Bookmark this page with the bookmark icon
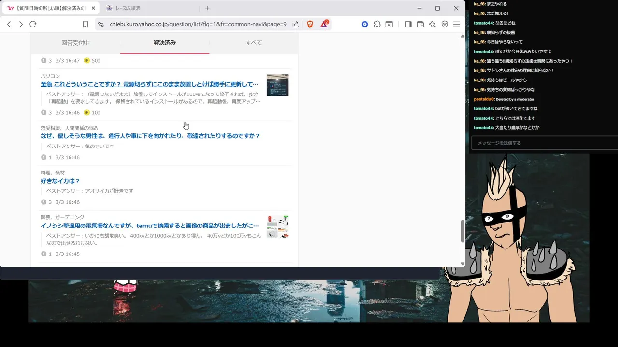This screenshot has width=618, height=347. (85, 24)
